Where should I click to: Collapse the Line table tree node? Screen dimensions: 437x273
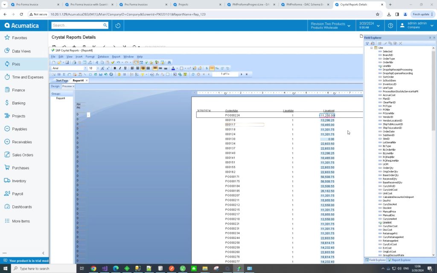[x=371, y=48]
